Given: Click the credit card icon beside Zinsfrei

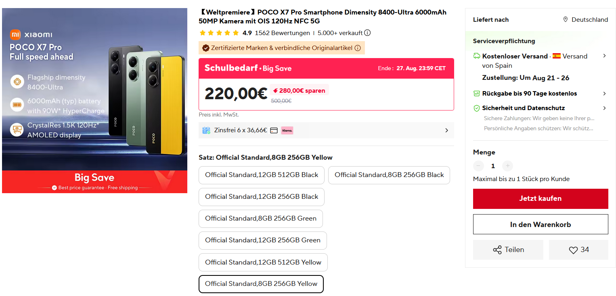Looking at the screenshot, I should (x=274, y=130).
